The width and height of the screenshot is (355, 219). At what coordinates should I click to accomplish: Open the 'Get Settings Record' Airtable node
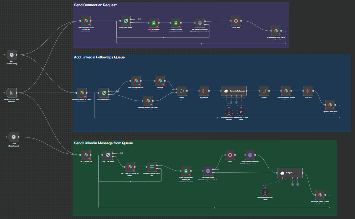136,81
